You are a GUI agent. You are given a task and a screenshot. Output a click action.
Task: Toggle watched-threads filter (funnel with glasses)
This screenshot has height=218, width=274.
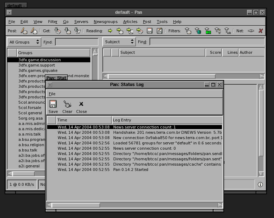tap(228, 31)
